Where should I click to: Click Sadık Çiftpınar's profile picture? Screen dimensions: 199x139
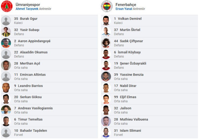pos(106,43)
